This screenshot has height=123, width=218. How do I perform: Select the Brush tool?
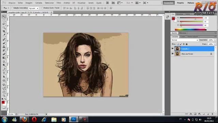[x=4, y=43]
